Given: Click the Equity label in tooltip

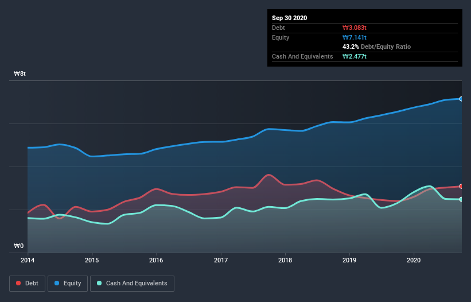Looking at the screenshot, I should pos(281,37).
